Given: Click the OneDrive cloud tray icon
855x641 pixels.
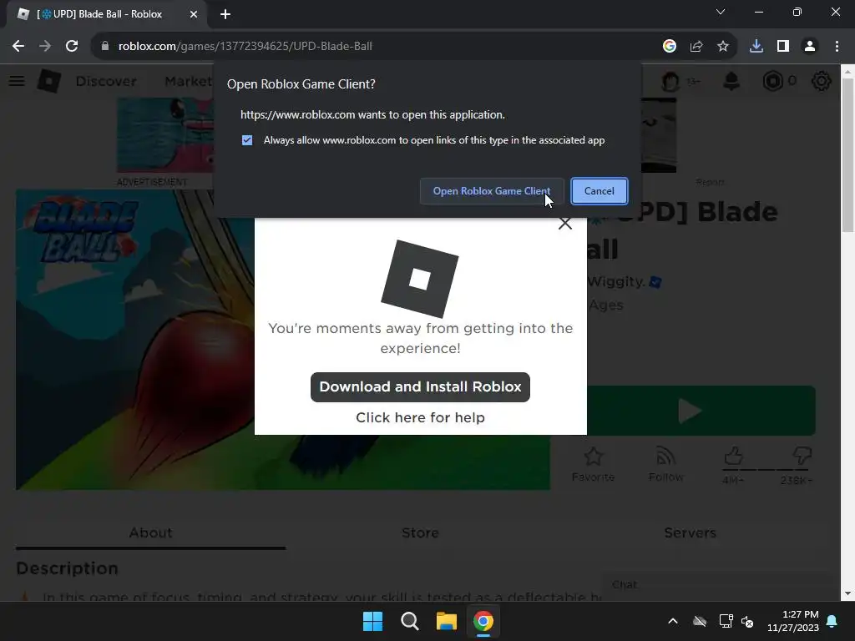Looking at the screenshot, I should tap(700, 621).
